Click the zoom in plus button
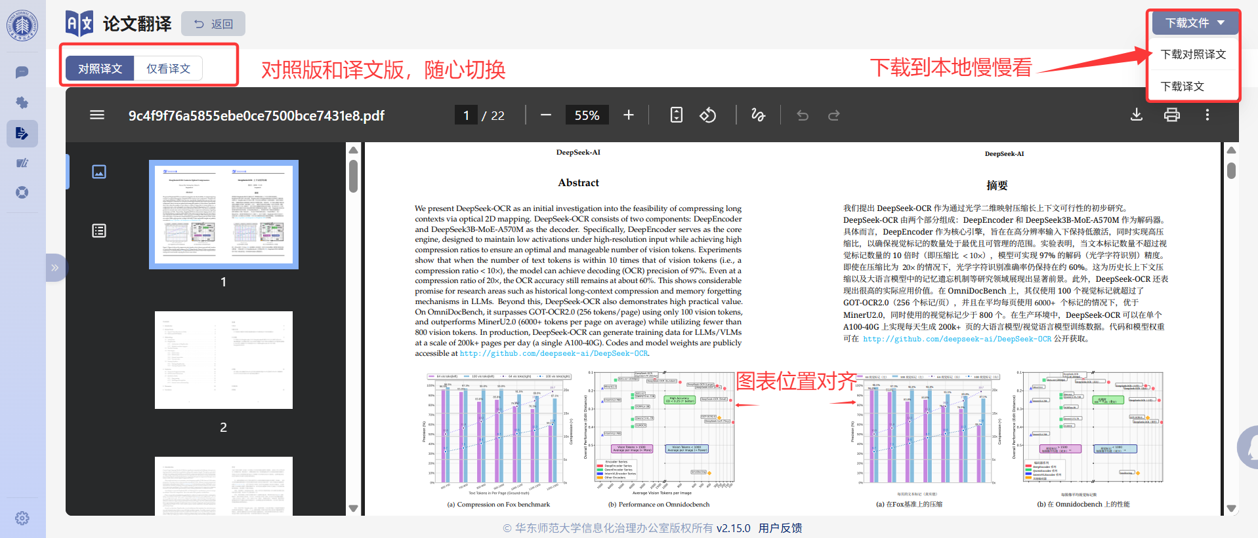The width and height of the screenshot is (1258, 538). pos(628,115)
